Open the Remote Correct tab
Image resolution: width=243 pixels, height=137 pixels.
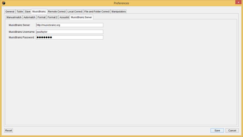point(57,11)
